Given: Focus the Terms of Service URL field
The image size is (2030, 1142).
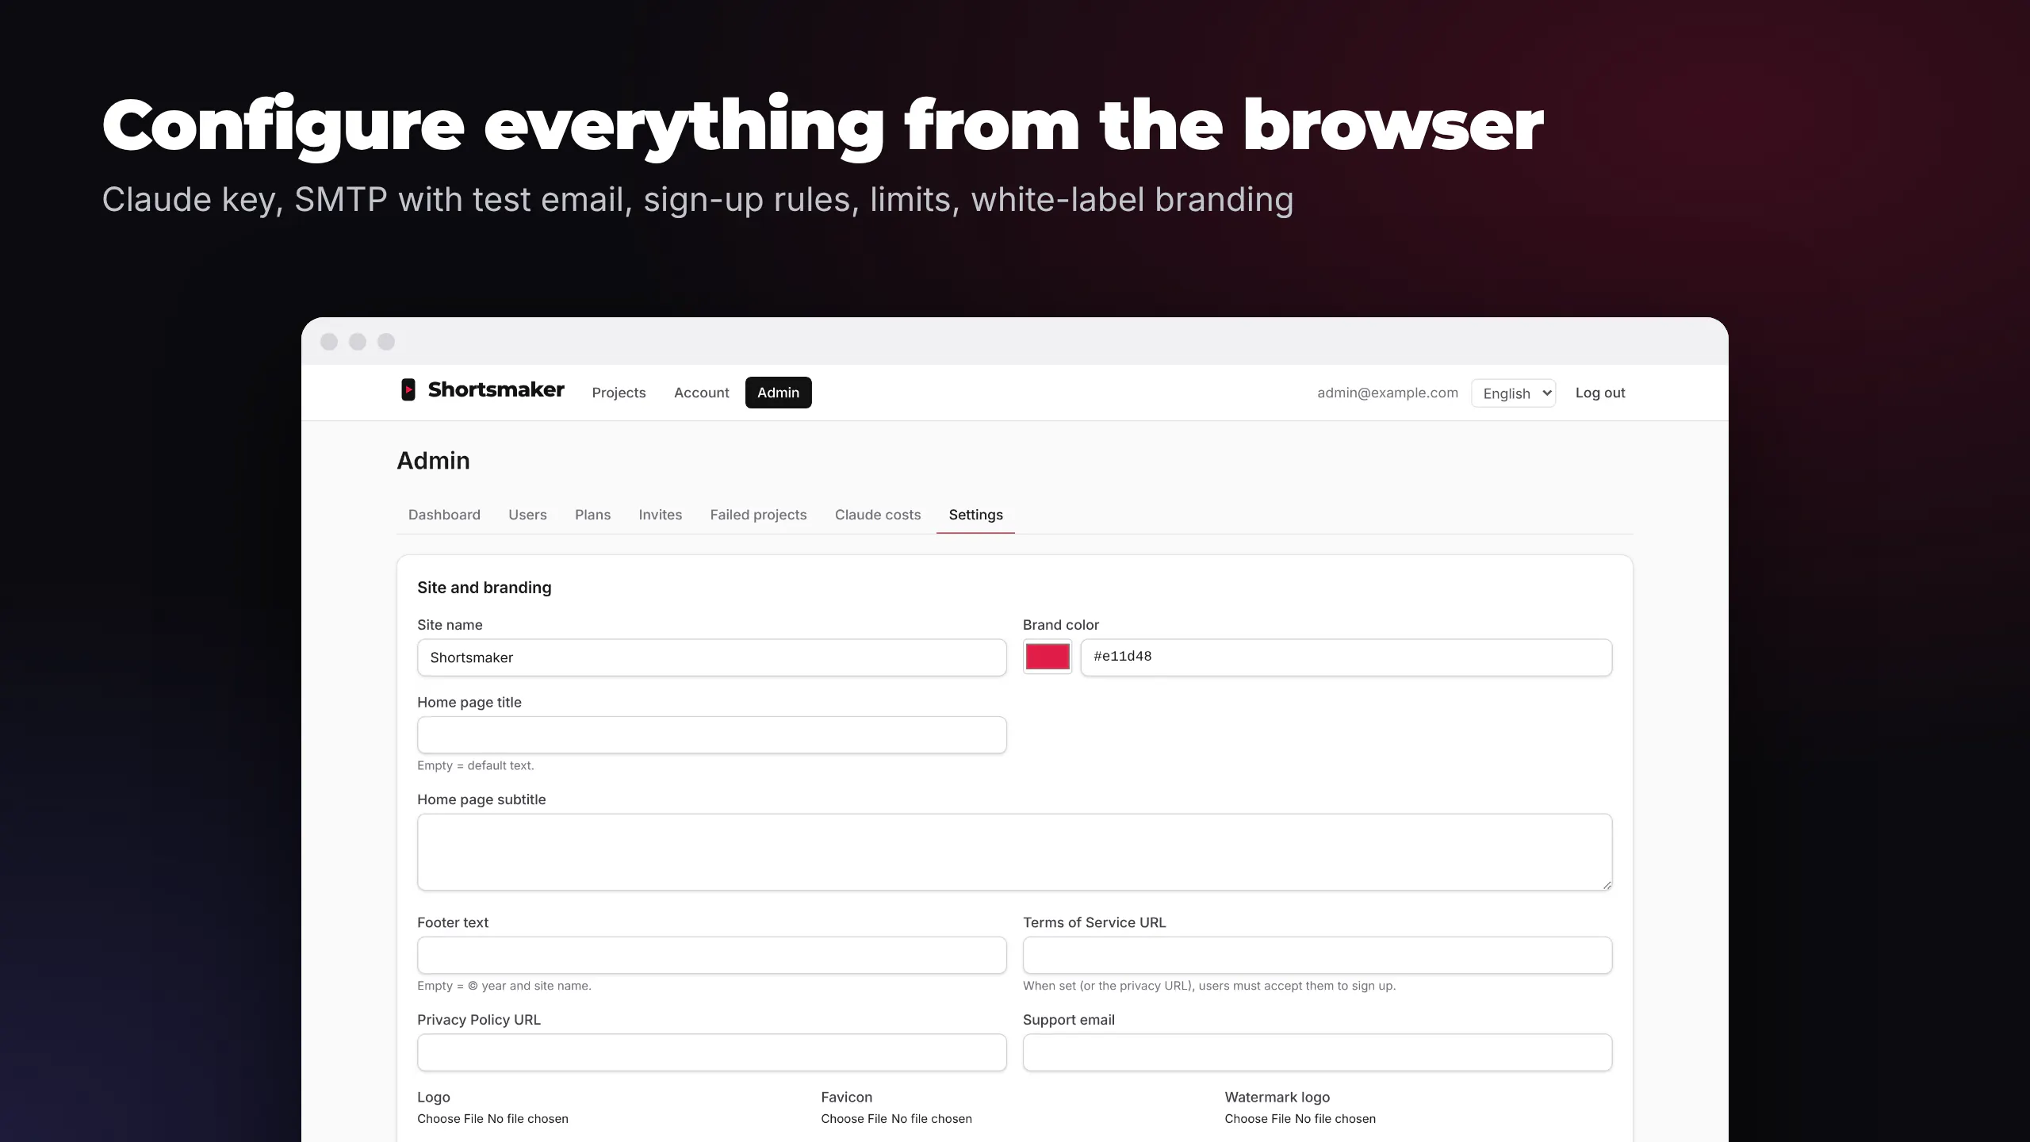Looking at the screenshot, I should (x=1317, y=956).
